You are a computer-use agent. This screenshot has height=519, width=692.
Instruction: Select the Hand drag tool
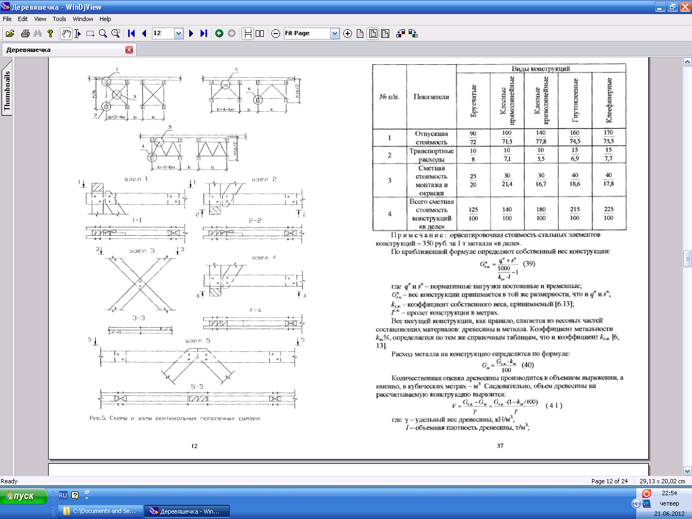tap(65, 34)
